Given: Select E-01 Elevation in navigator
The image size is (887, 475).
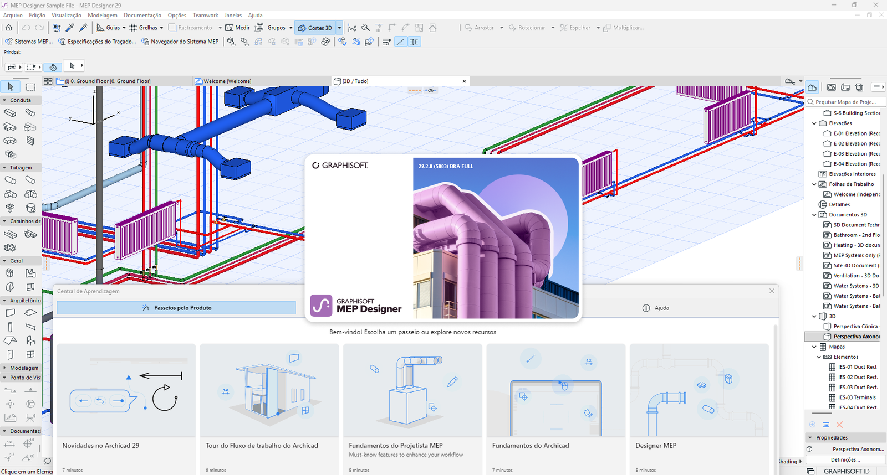Looking at the screenshot, I should [x=852, y=133].
